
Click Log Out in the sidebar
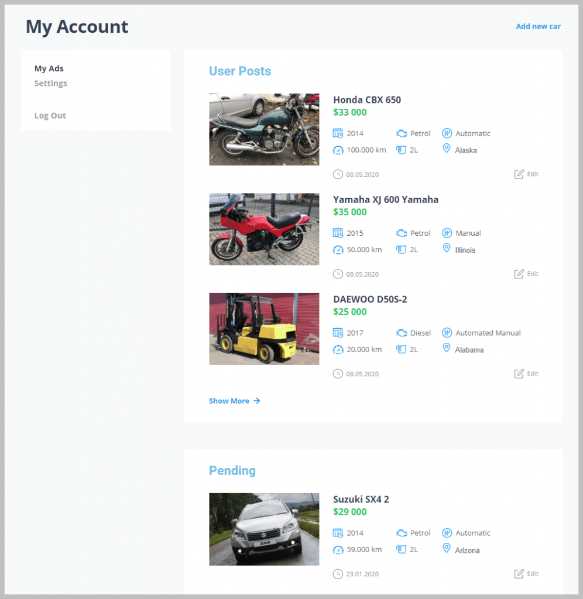tap(50, 115)
